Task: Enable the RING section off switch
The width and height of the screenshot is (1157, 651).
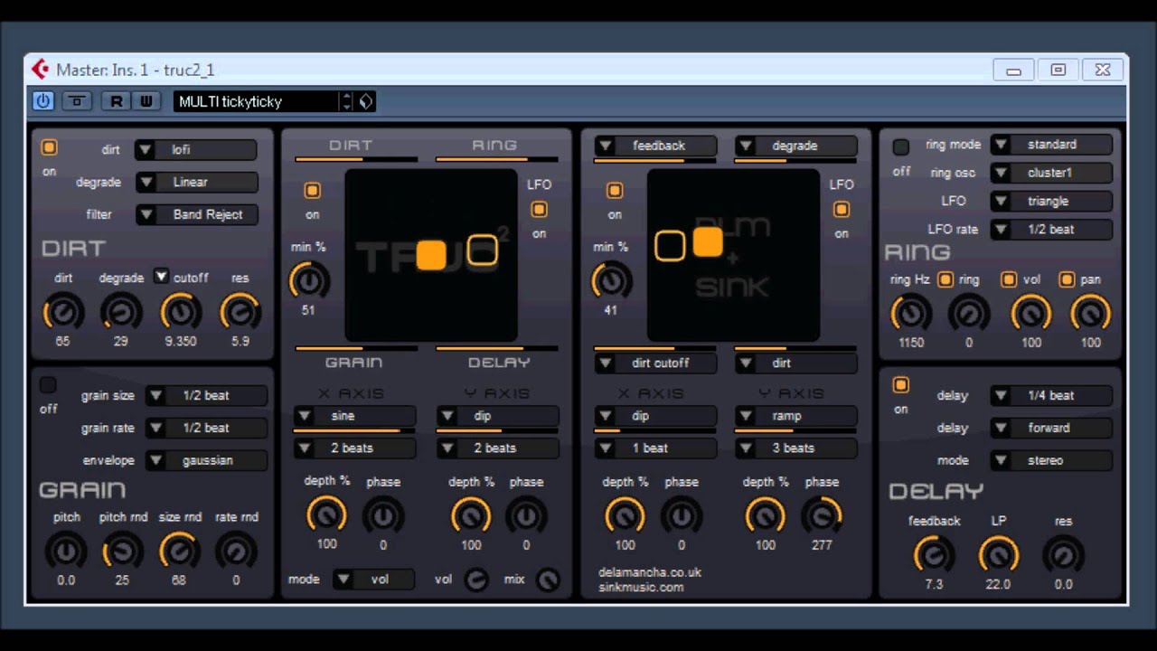Action: click(x=900, y=147)
